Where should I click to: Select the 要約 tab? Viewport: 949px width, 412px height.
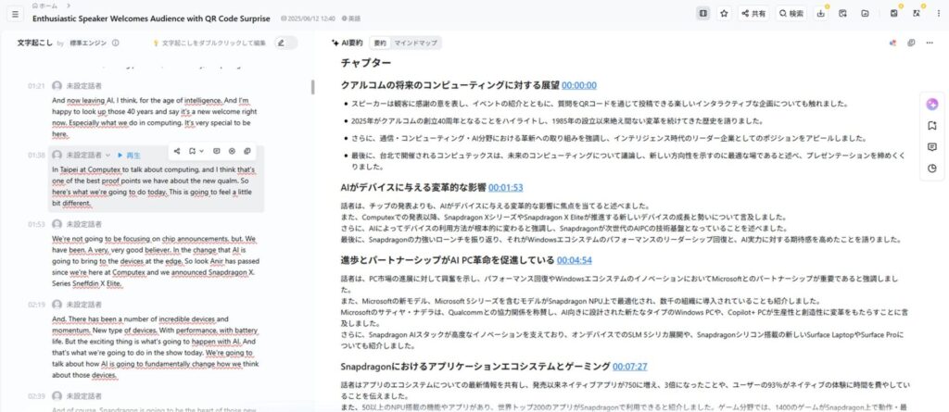tap(379, 43)
